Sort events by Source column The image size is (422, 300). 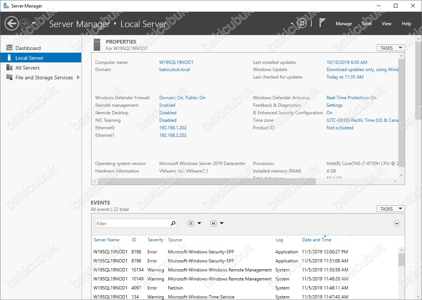[x=175, y=240]
